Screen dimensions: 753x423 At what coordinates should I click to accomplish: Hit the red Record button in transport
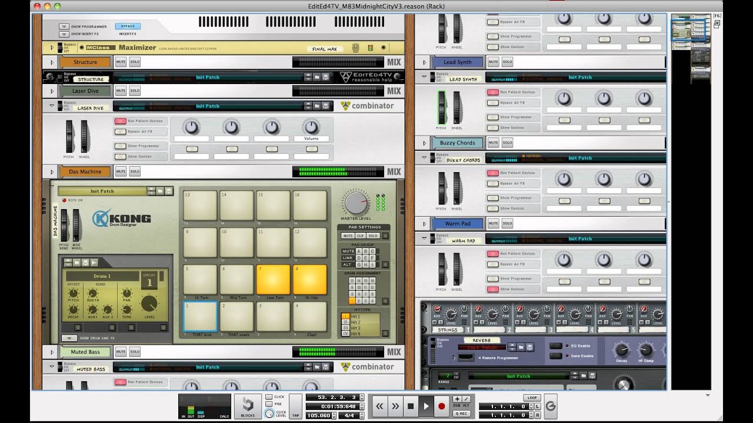[441, 406]
